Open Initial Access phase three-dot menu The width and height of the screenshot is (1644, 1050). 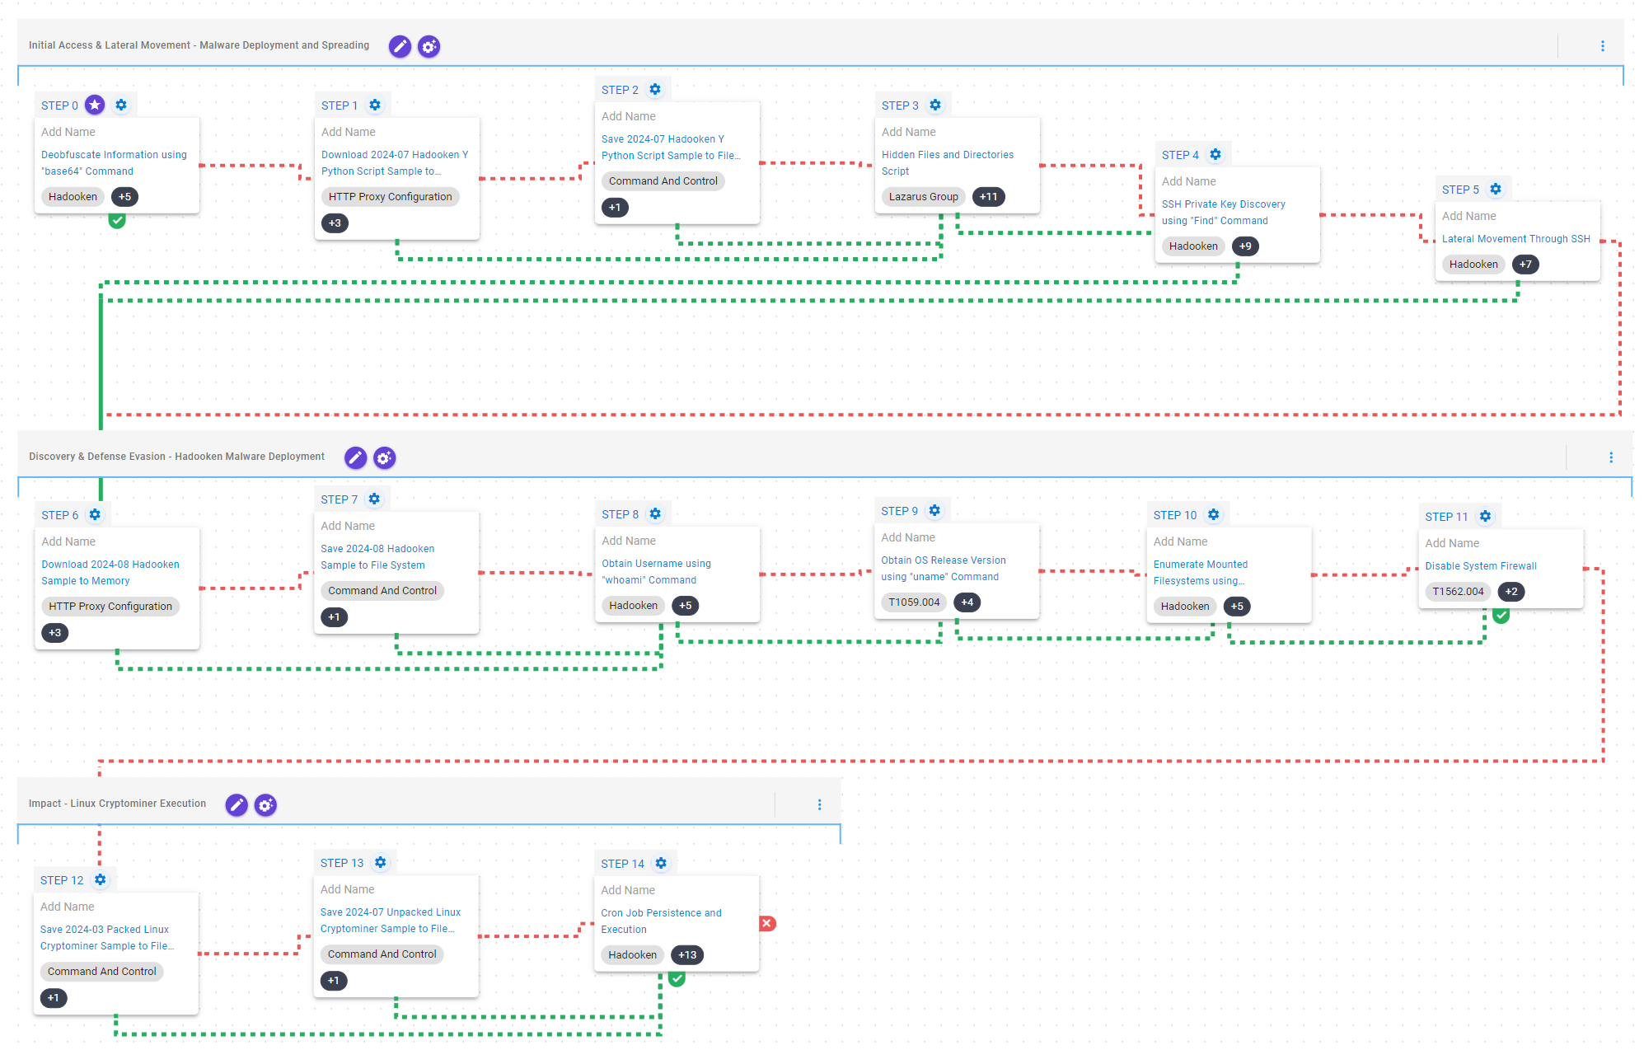point(1602,46)
